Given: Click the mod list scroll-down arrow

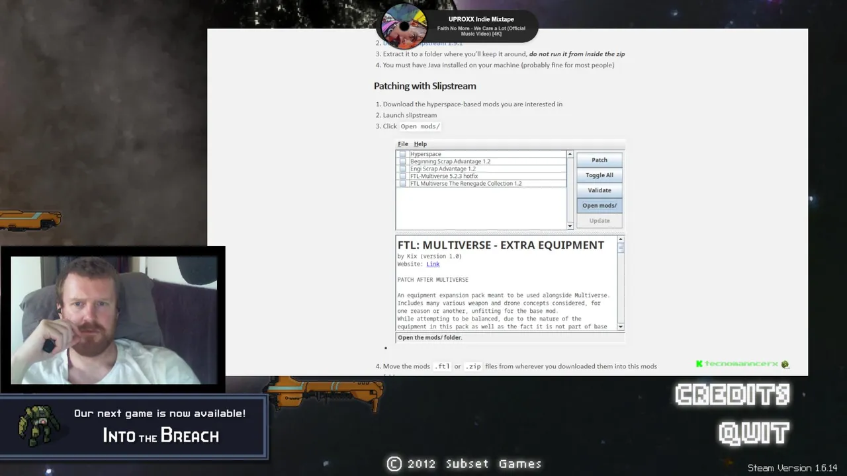Looking at the screenshot, I should [570, 226].
